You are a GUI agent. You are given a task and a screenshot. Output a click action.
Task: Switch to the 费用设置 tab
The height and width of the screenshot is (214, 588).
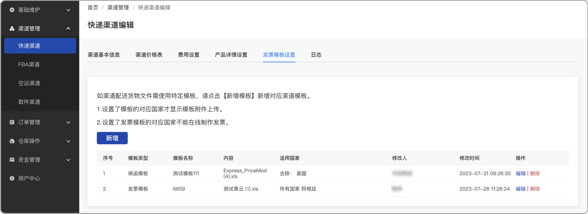(189, 55)
